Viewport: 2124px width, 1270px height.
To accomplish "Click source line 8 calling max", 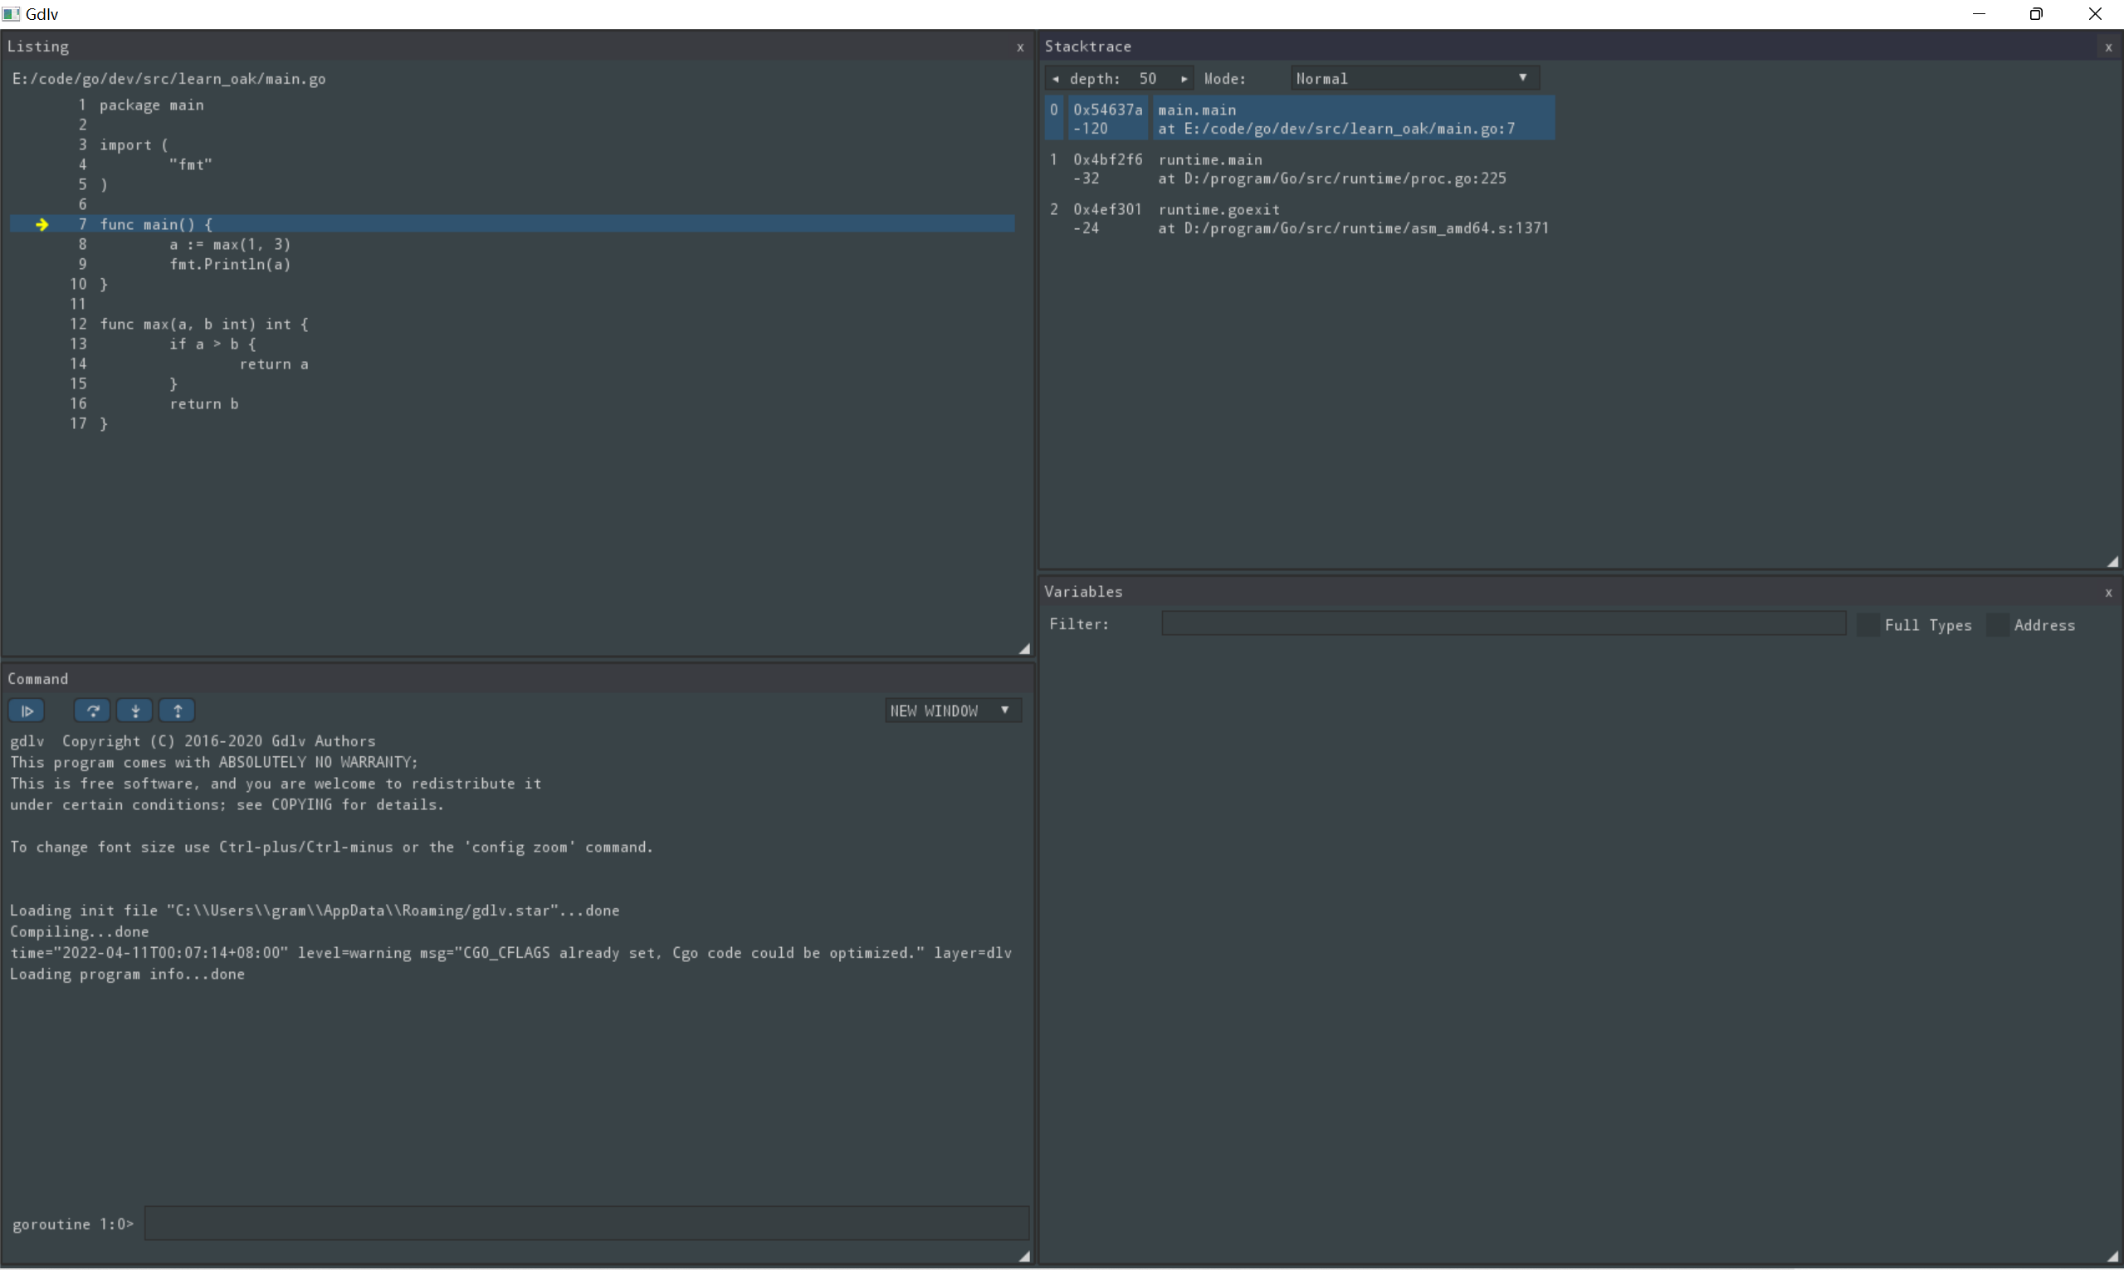I will pos(229,245).
